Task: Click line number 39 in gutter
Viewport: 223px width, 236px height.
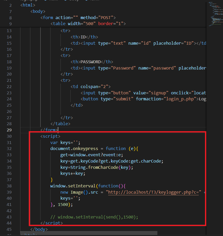Action: click(9, 192)
